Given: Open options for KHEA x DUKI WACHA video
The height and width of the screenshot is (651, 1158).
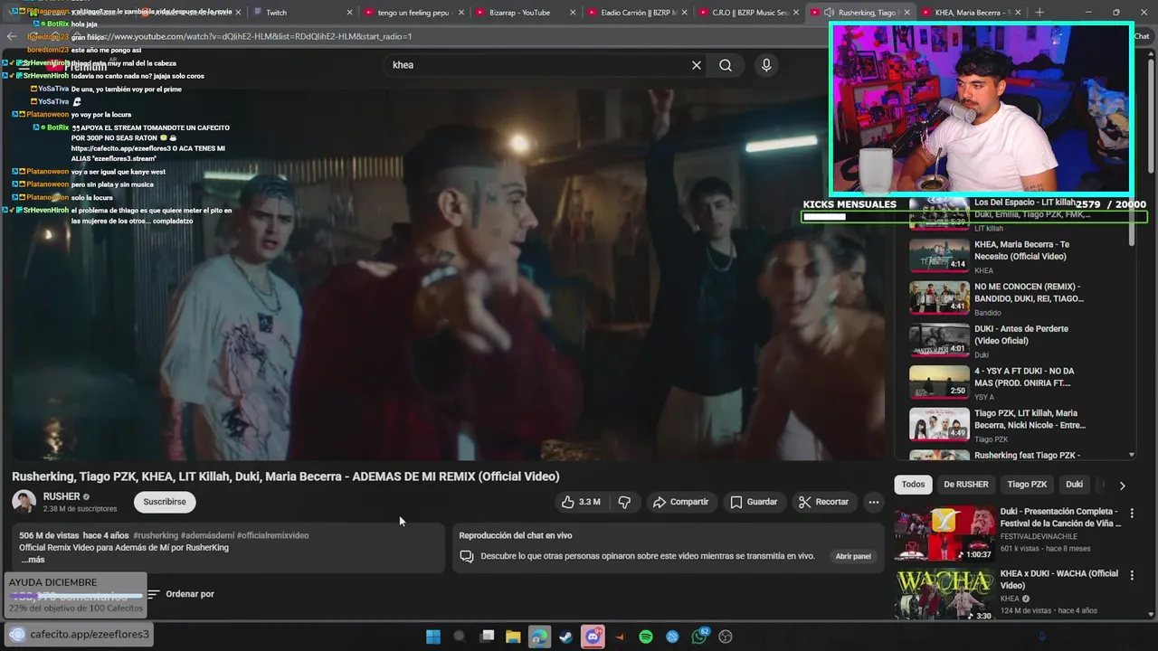Looking at the screenshot, I should point(1132,575).
